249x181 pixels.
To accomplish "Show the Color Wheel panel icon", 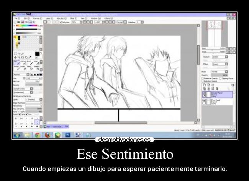I will (x=15, y=22).
